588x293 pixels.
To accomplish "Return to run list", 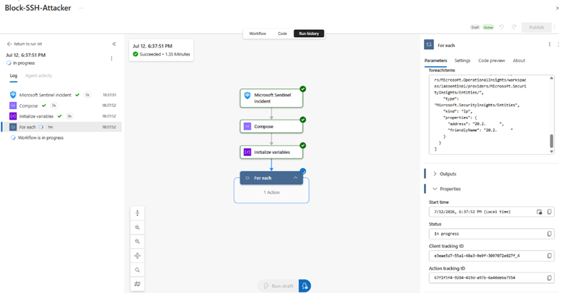I will pos(25,43).
